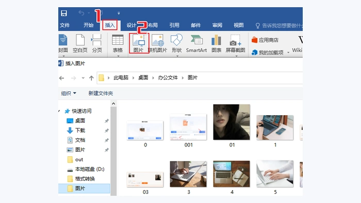The height and width of the screenshot is (203, 361).
Task: Open the Customize Quick Access Toolbar dropdown
Action: [x=119, y=13]
